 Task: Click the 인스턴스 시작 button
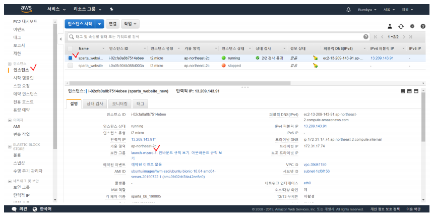click(x=80, y=24)
